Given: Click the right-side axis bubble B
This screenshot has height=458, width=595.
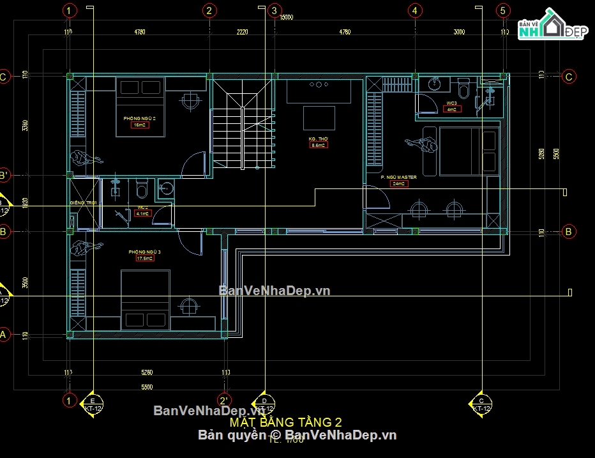Looking at the screenshot, I should (568, 231).
